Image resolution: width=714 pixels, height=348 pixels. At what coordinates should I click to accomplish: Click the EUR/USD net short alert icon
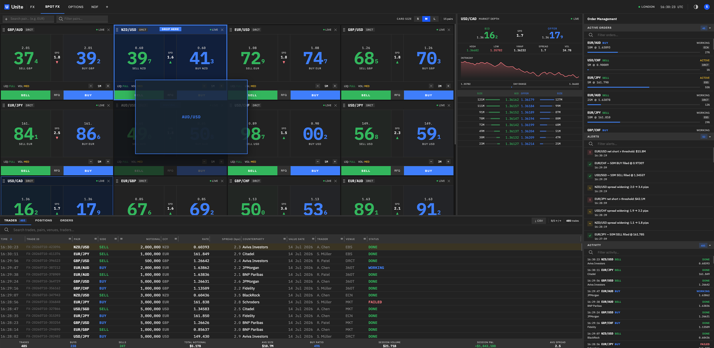tap(590, 152)
